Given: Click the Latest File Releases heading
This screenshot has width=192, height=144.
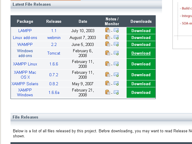Looking at the screenshot, I should coord(32,4).
